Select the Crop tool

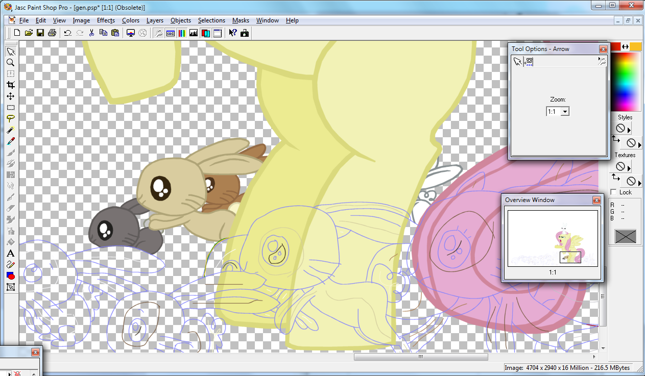10,85
